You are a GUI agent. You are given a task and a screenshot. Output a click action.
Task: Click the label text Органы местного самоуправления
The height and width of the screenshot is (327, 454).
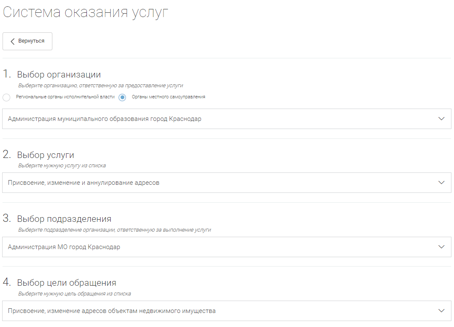coord(168,97)
